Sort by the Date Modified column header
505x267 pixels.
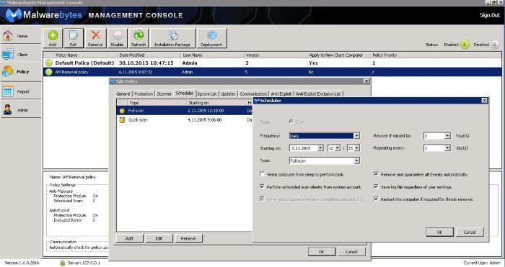pos(149,55)
